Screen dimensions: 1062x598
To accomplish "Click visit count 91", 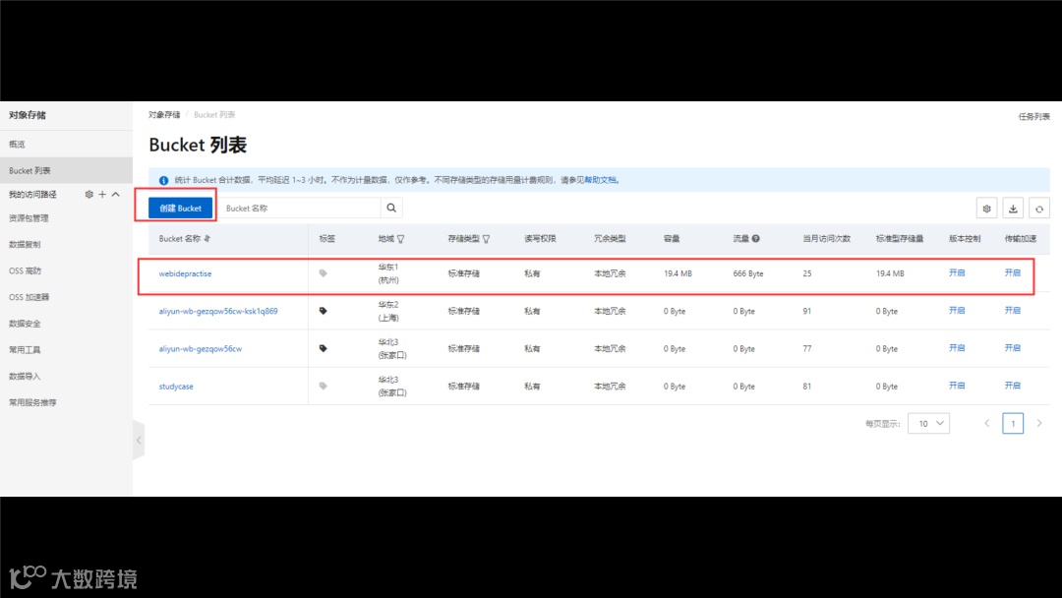I will click(x=806, y=312).
